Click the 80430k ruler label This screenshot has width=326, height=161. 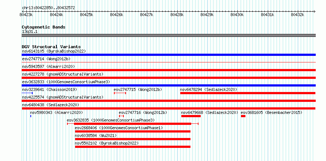coord(237,15)
